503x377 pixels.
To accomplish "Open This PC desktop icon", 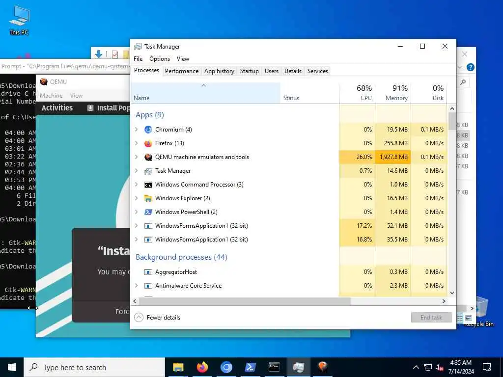I will (19, 20).
